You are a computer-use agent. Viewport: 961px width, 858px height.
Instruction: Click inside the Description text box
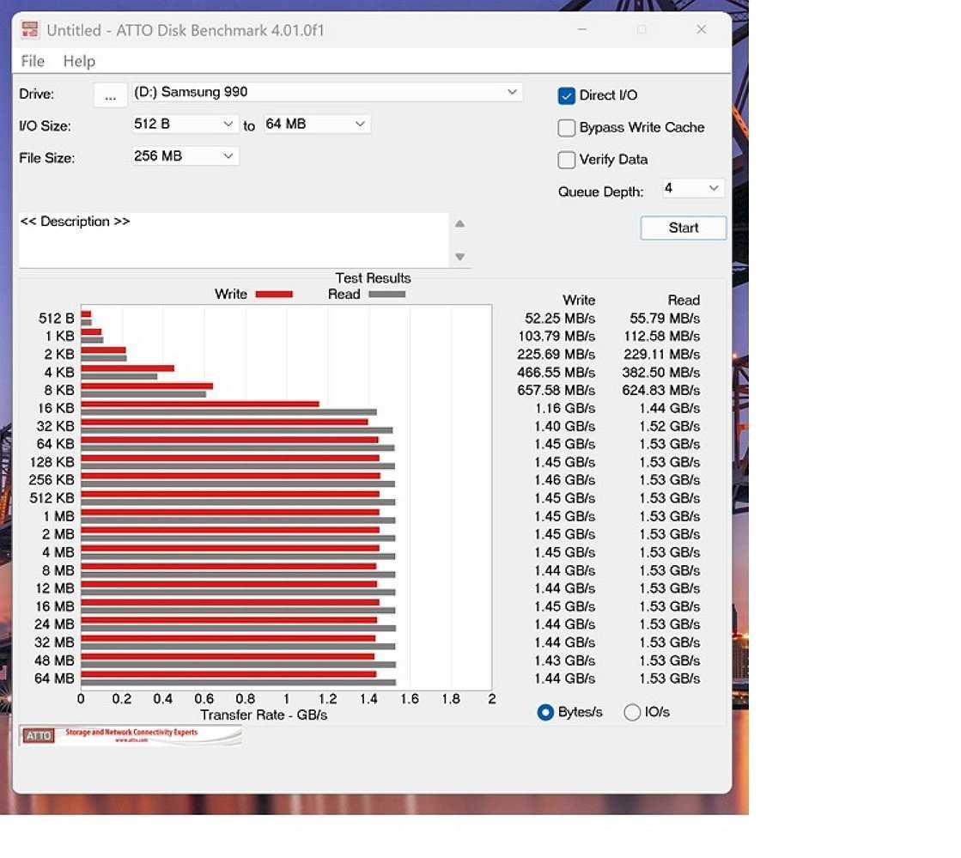click(234, 240)
